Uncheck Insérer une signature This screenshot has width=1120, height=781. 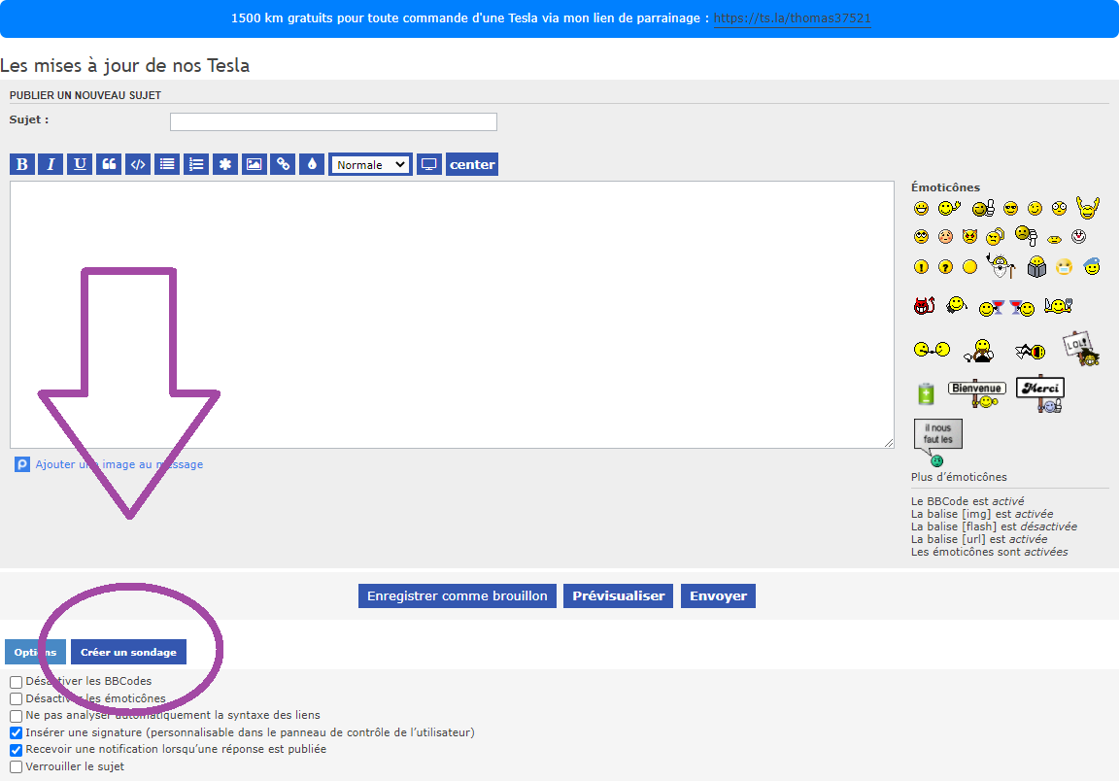coord(16,732)
